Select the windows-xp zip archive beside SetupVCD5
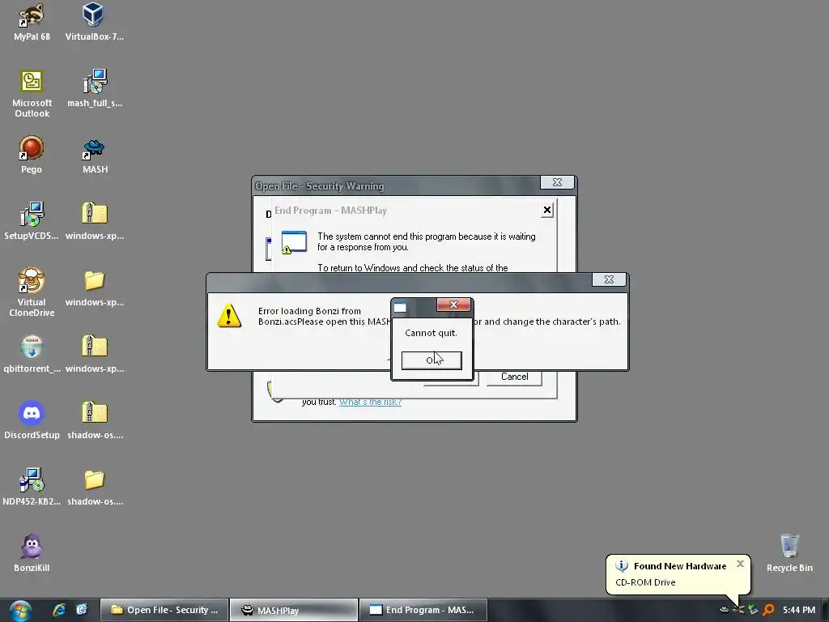Screen dimensions: 829x622 click(95, 220)
